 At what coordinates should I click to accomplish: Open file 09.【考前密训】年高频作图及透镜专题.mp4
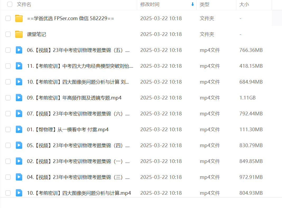click(x=74, y=98)
